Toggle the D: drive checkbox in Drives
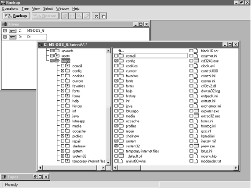Screen dimensions: 251x188 pyautogui.click(x=5, y=37)
